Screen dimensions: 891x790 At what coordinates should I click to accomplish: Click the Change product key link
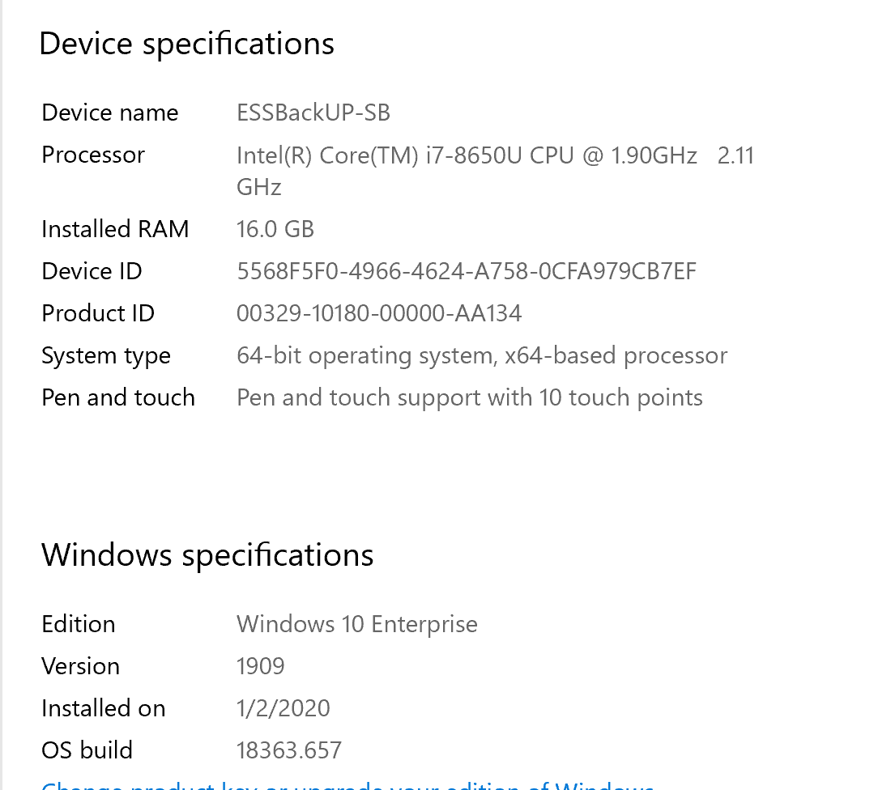[347, 785]
